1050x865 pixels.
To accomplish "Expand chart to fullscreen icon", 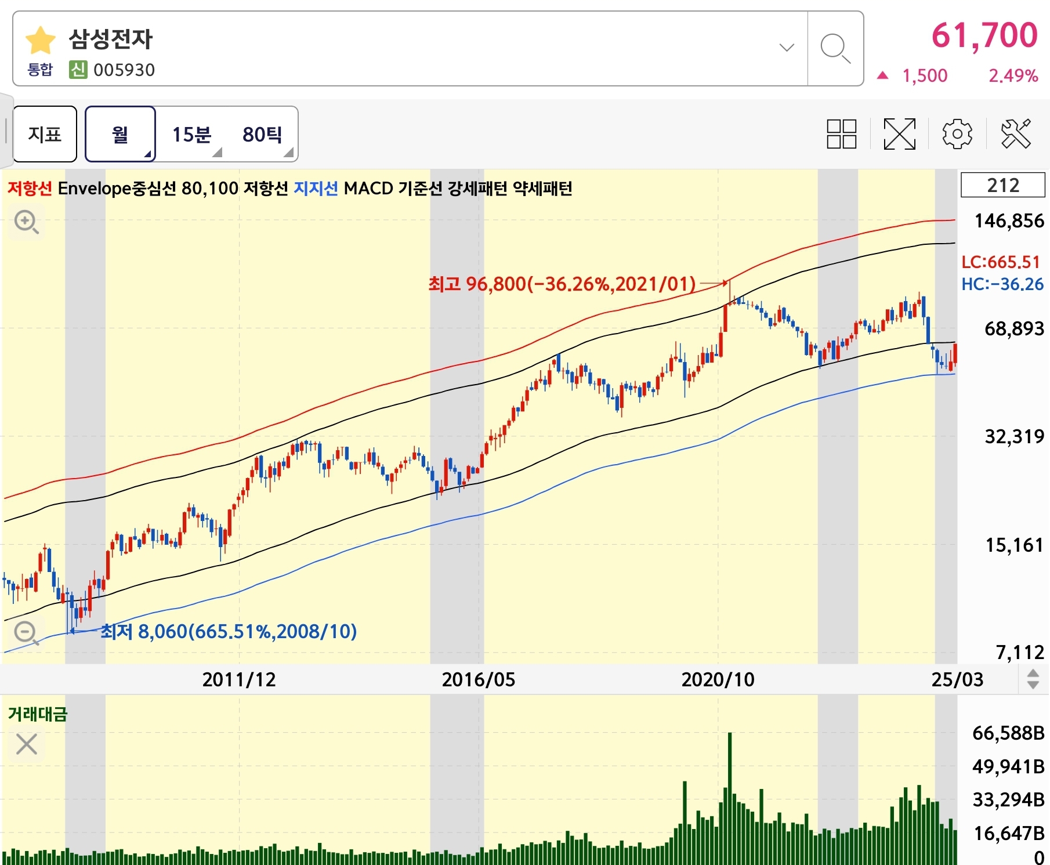I will [x=899, y=134].
